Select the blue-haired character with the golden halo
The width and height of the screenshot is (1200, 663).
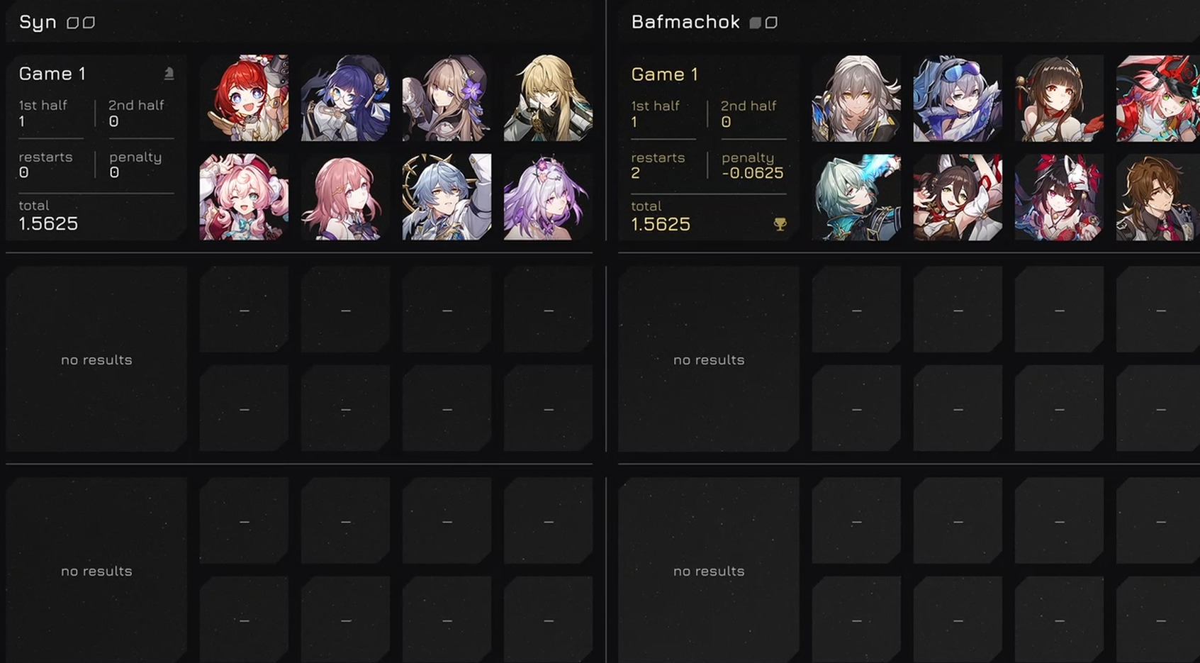coord(447,196)
